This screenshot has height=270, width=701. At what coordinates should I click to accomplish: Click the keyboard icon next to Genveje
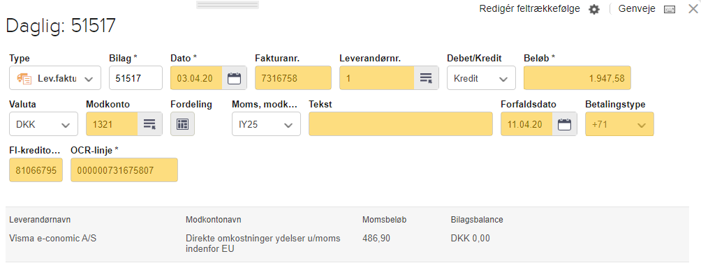click(x=670, y=9)
